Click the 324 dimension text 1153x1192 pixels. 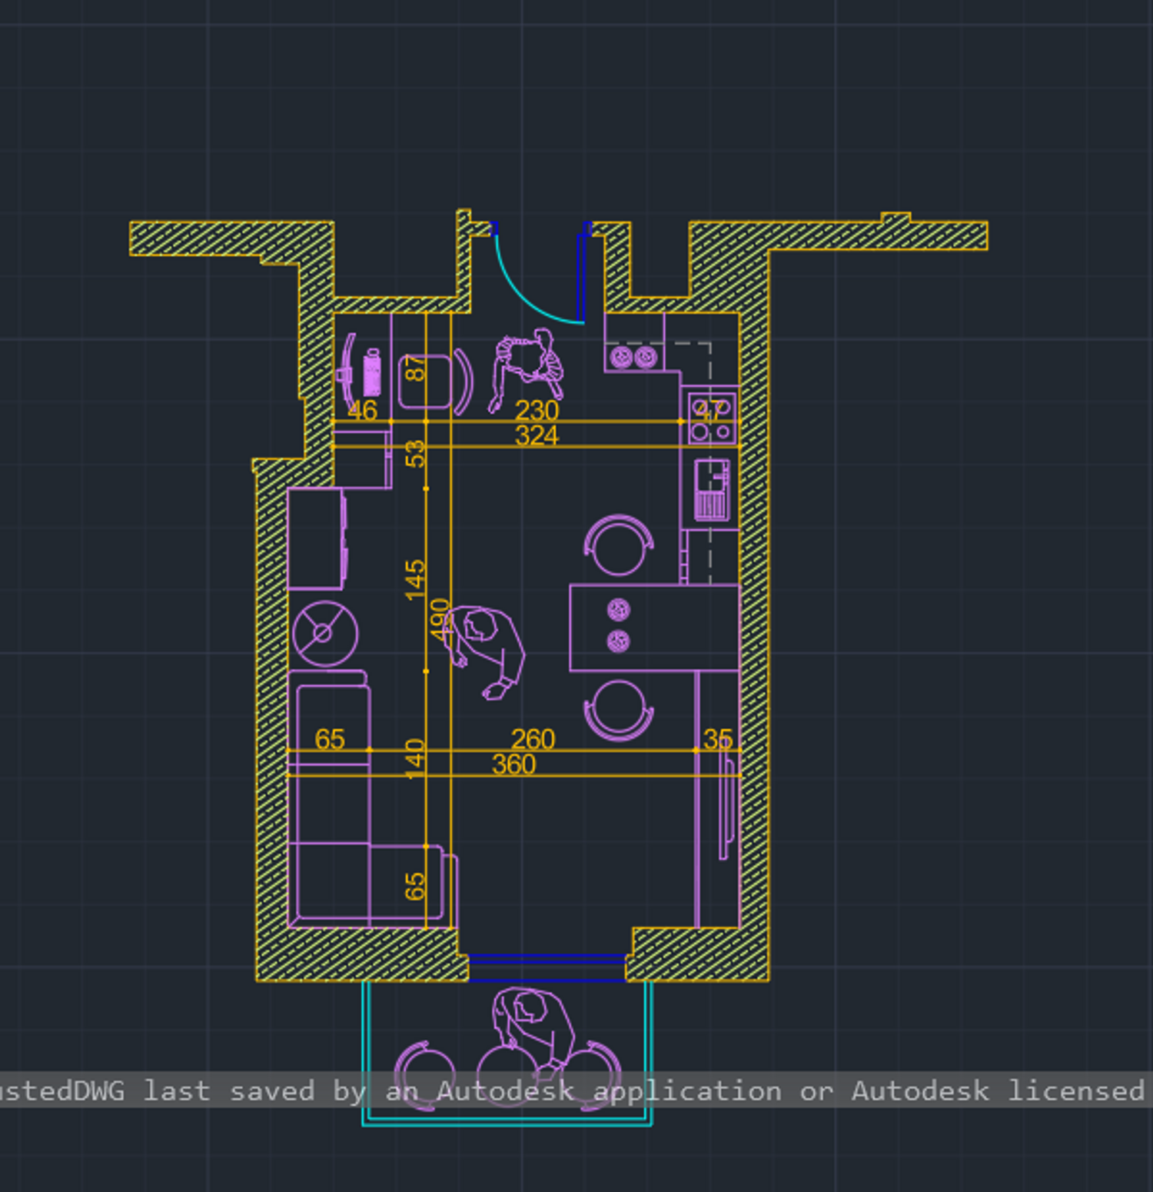[x=537, y=436]
